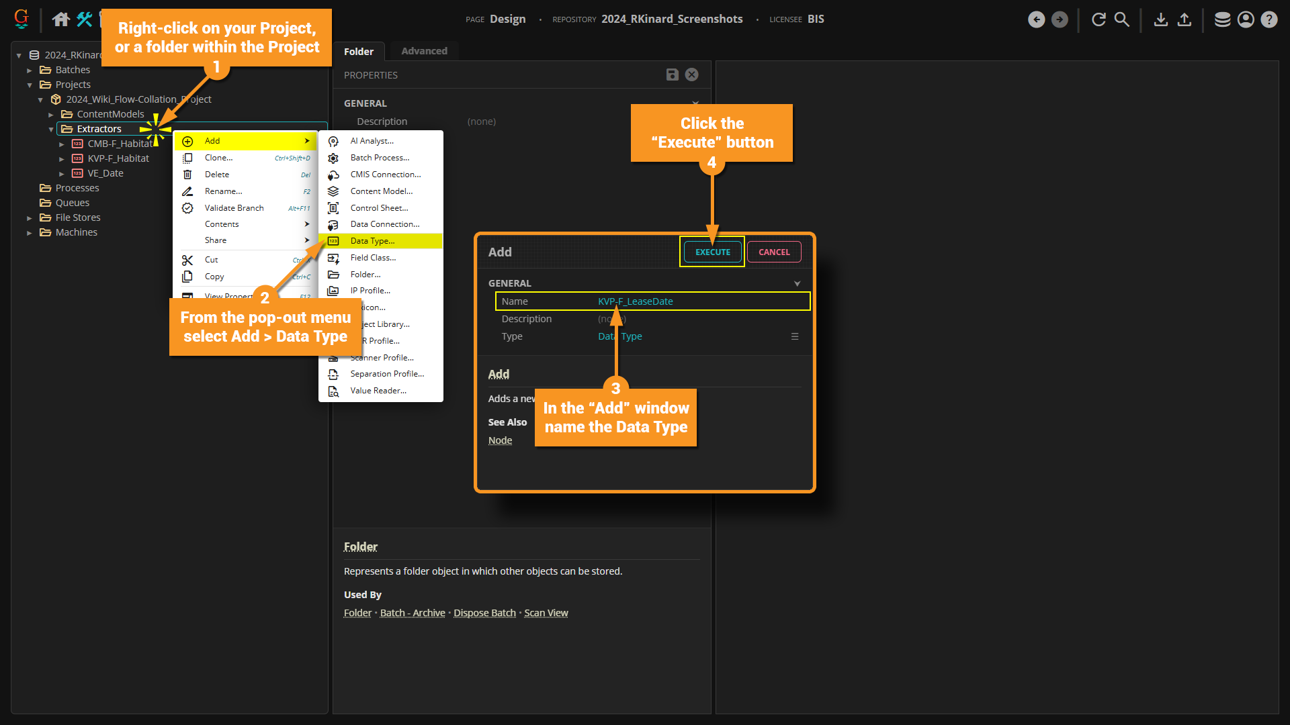The image size is (1290, 725).
Task: Save properties using the disk icon
Action: click(x=672, y=75)
